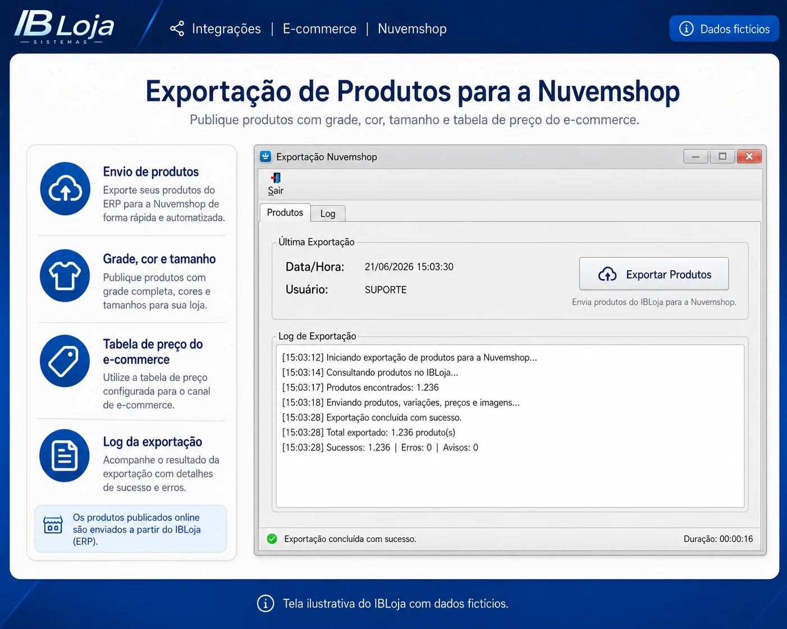Click the storefront icon in the ERP note
The height and width of the screenshot is (629, 787).
[x=53, y=525]
